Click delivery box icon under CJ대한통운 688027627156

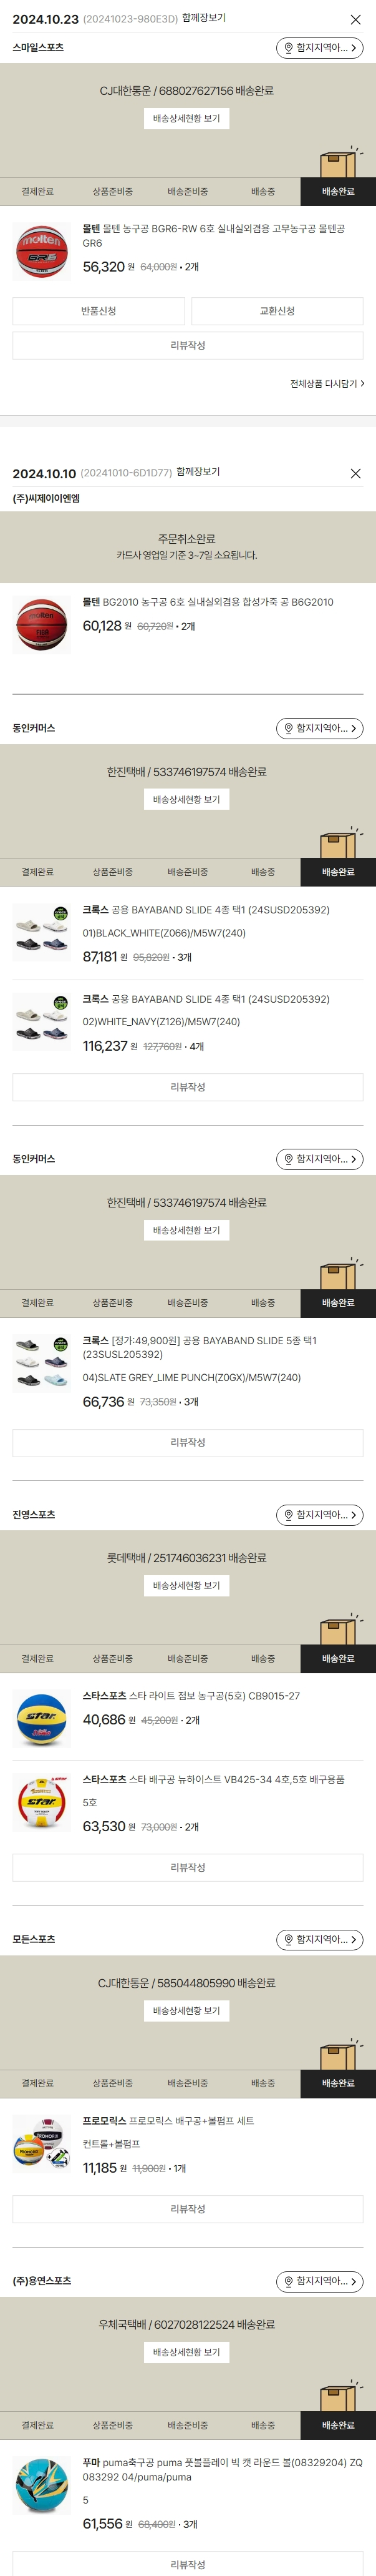point(338,163)
